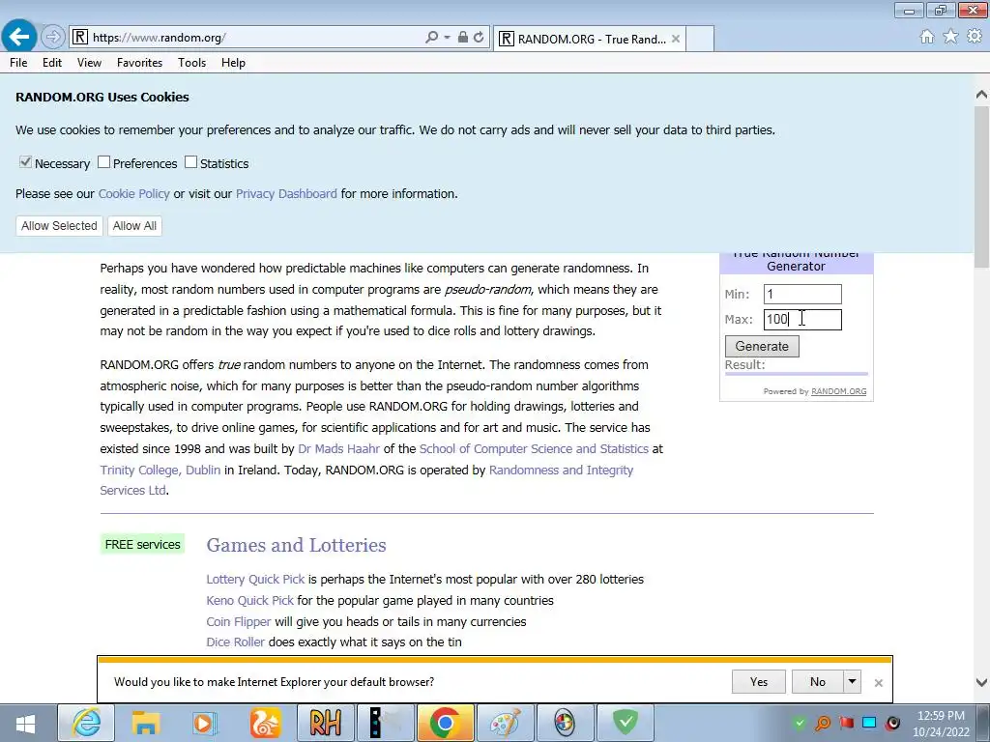This screenshot has width=990, height=742.
Task: Select the RANDOM.ORG - True Rand... tab
Action: (590, 39)
